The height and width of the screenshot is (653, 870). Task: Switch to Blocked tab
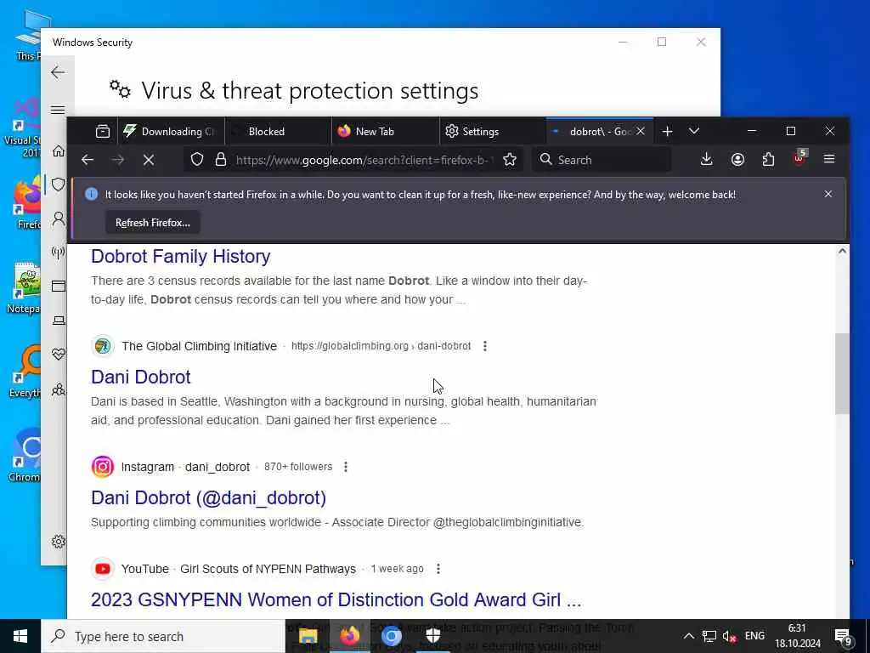(x=279, y=132)
